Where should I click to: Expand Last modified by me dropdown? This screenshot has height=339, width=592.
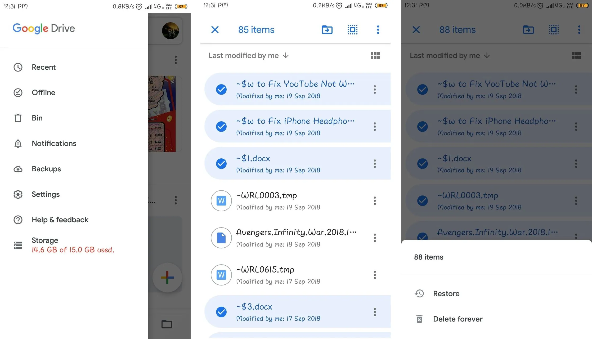click(248, 56)
